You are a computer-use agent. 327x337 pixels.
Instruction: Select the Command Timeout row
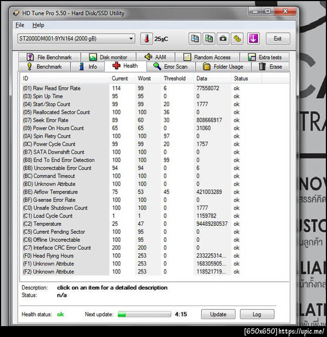142,176
